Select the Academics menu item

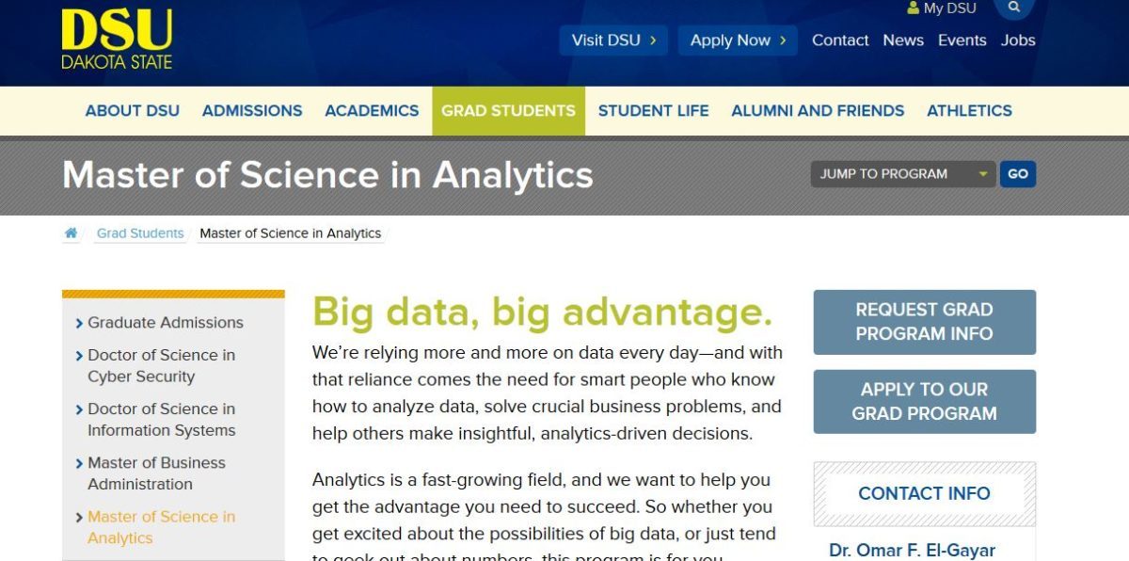click(x=372, y=111)
